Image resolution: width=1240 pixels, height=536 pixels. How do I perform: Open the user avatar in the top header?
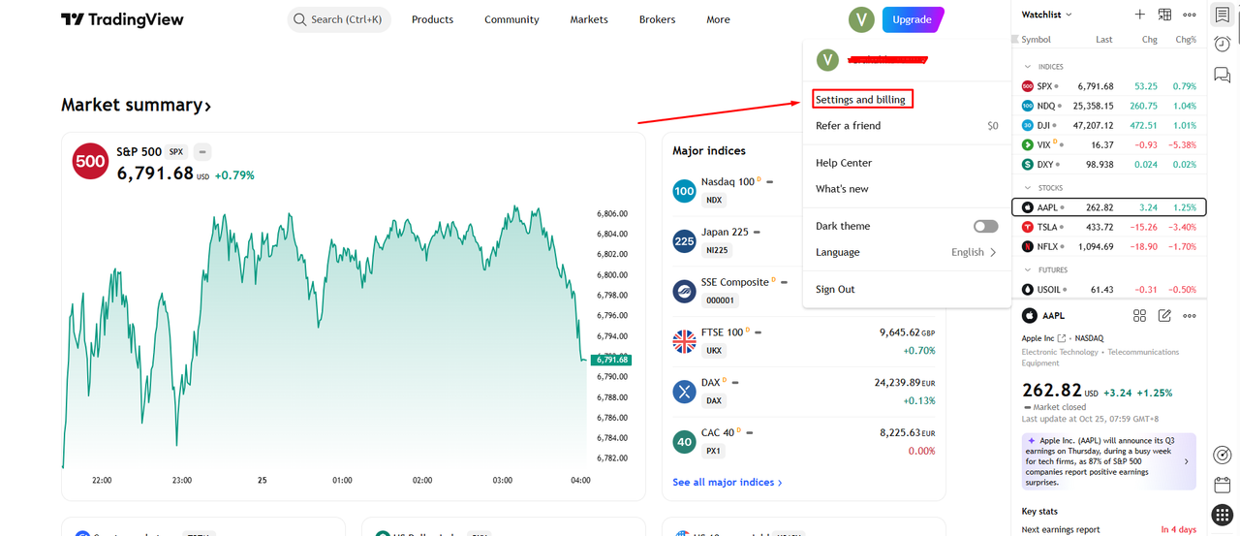coord(861,19)
